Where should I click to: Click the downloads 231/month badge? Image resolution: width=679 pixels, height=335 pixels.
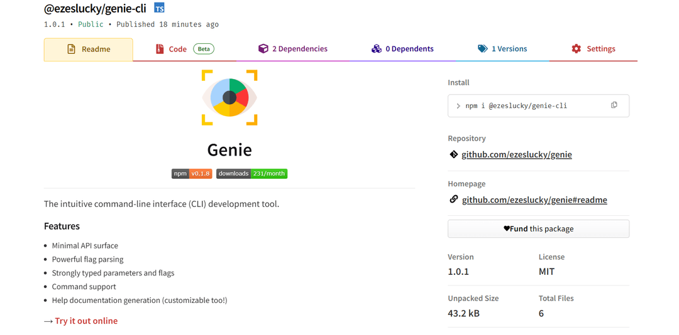(252, 174)
